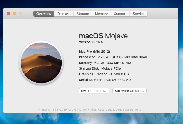Open the Licence Agreement link
This screenshot has width=183, height=124.
coord(127,110)
